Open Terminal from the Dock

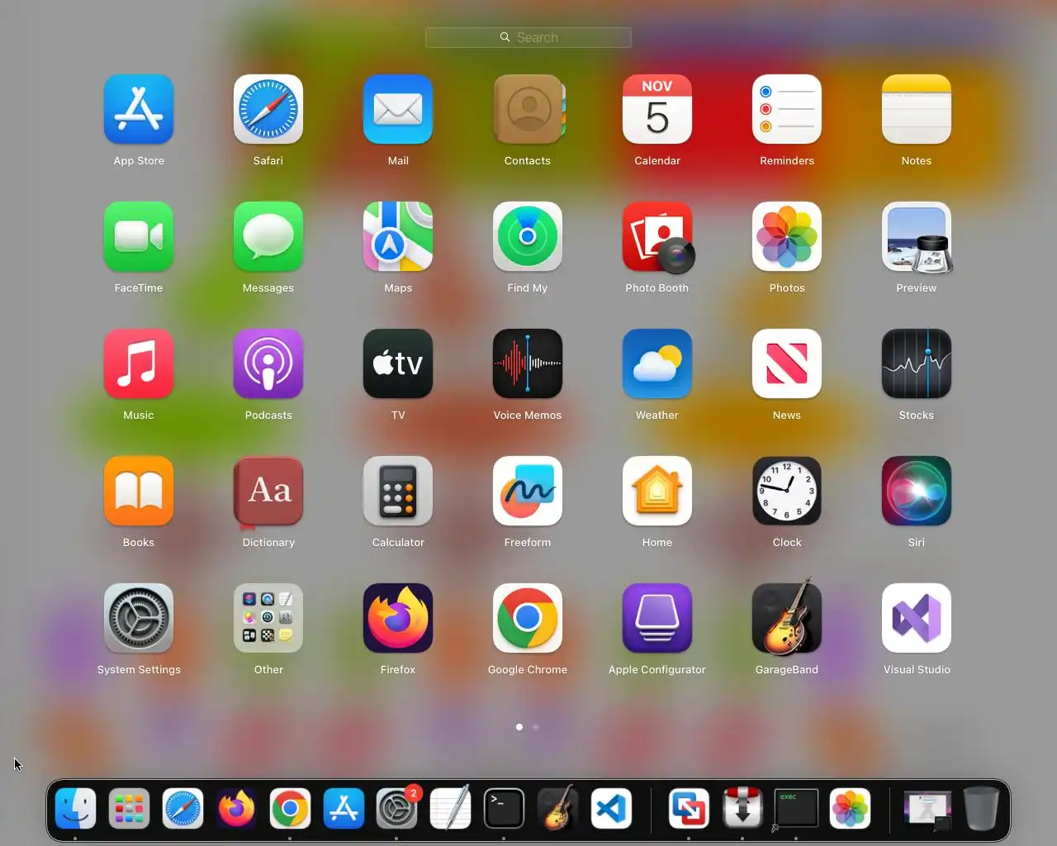point(505,809)
